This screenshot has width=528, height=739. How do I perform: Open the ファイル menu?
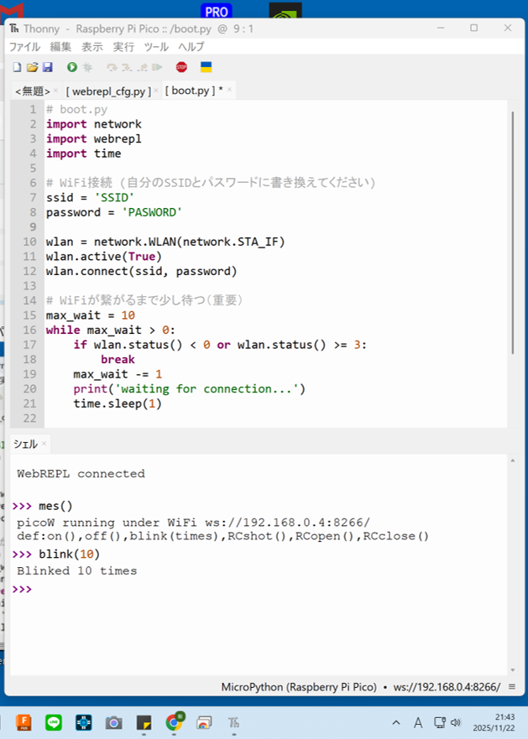click(x=24, y=47)
